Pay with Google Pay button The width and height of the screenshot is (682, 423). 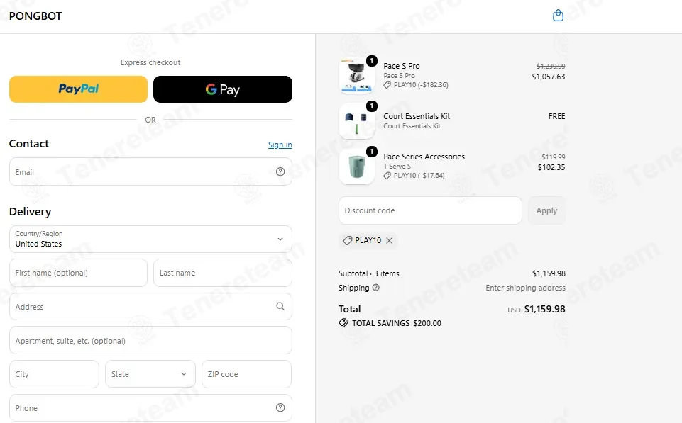tap(223, 89)
